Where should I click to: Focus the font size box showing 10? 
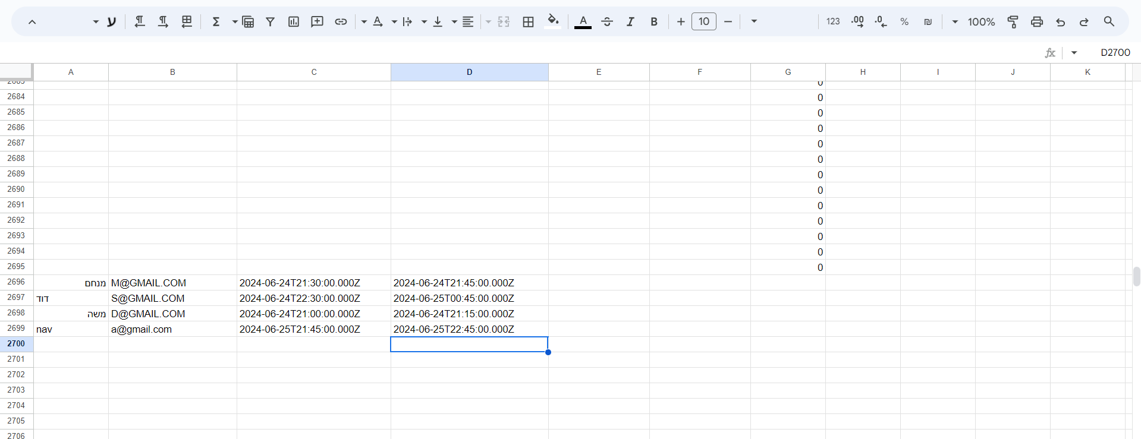coord(704,21)
